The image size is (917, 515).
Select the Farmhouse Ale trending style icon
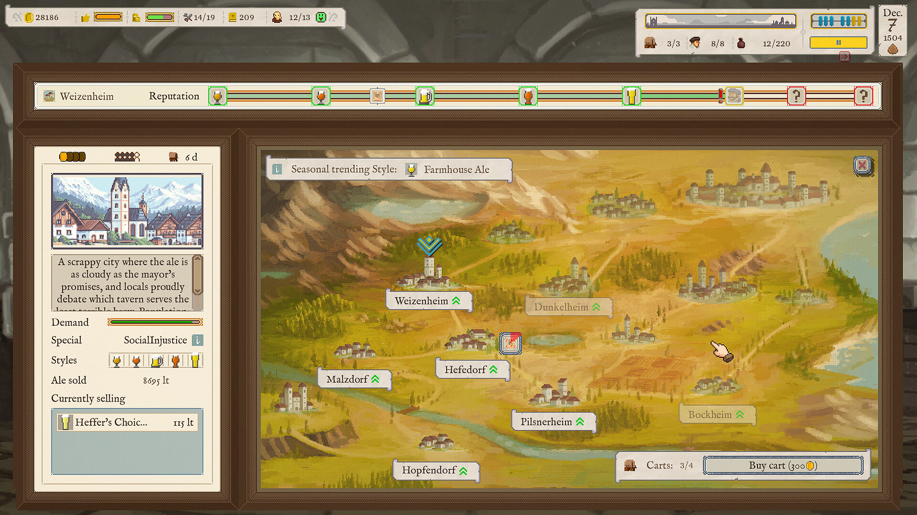[411, 169]
